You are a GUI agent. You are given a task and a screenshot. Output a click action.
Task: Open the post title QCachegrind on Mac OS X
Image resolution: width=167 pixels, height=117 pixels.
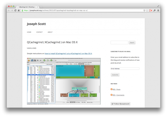pyautogui.click(x=52, y=42)
